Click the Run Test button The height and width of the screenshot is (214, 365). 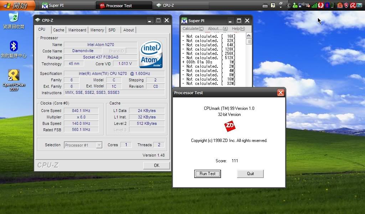coord(207,174)
